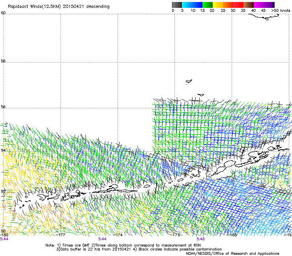Click the longitude label -168
Image resolution: width=292 pixels, height=256 pixels.
point(232,235)
